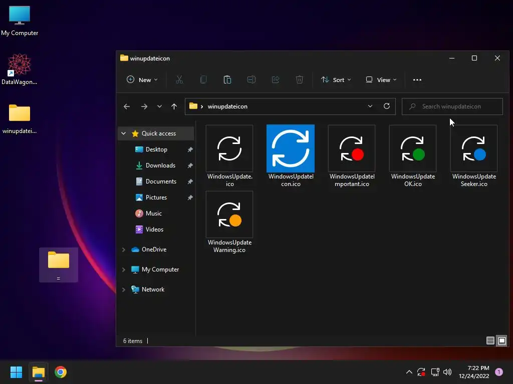Refresh the winupdateicon folder view
The height and width of the screenshot is (384, 513).
tap(387, 106)
